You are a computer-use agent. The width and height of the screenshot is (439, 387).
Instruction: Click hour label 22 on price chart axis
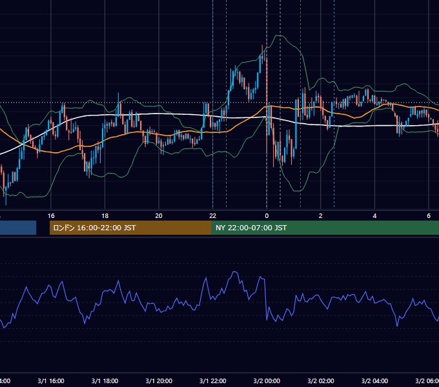pos(213,216)
